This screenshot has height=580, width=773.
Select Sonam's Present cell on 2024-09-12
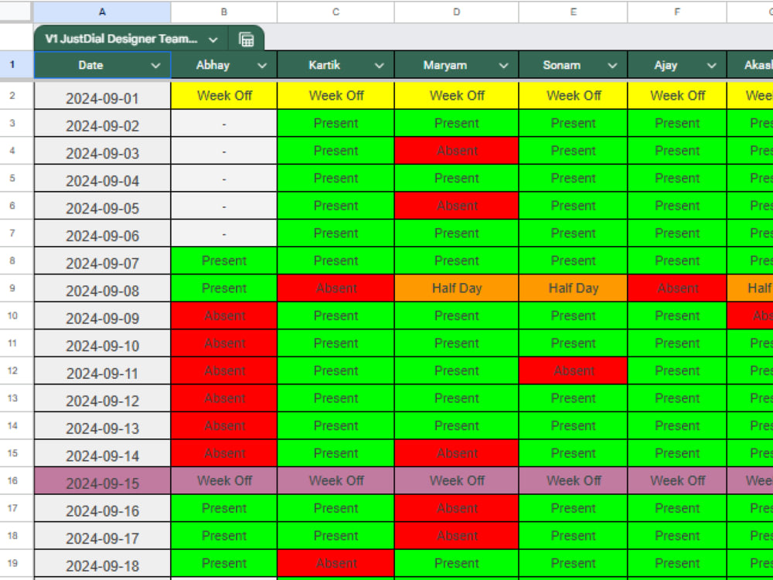(573, 398)
